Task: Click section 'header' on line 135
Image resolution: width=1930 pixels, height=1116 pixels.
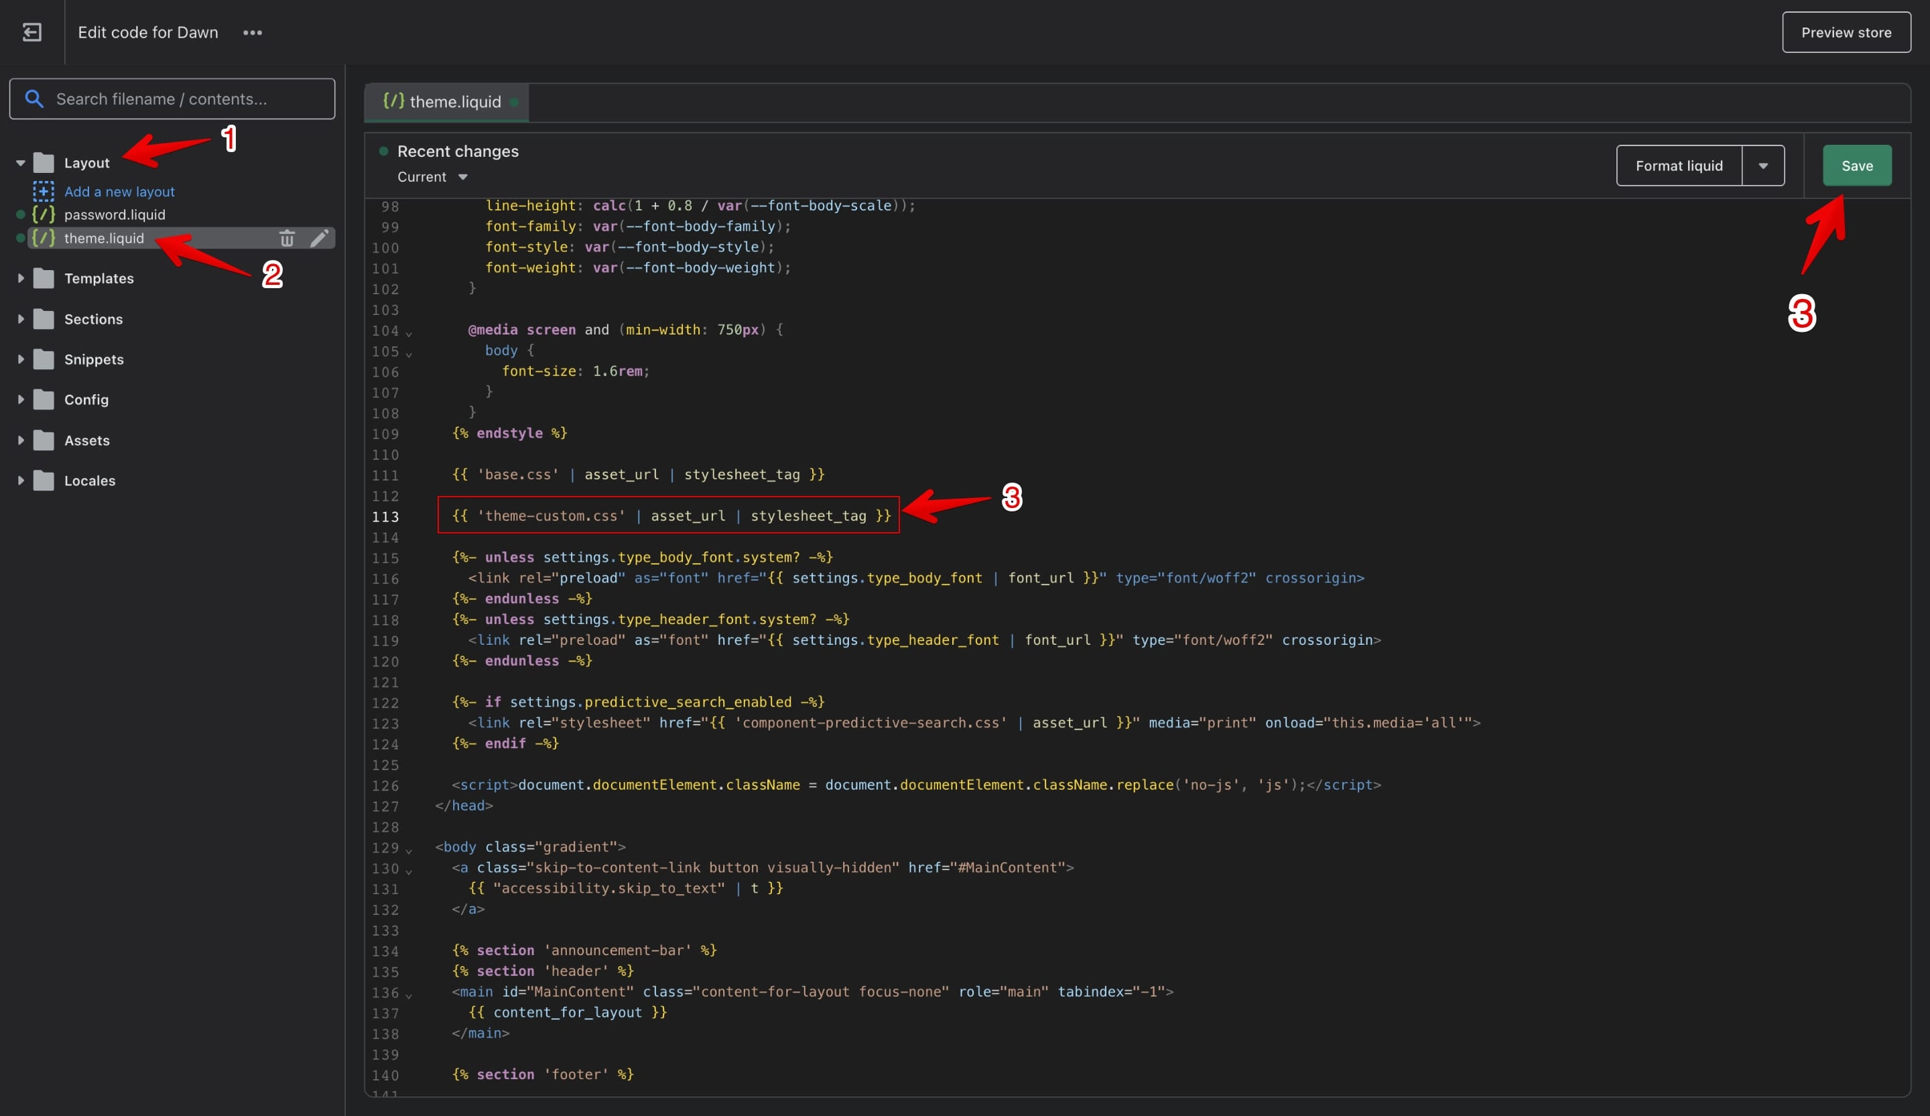Action: (x=543, y=971)
